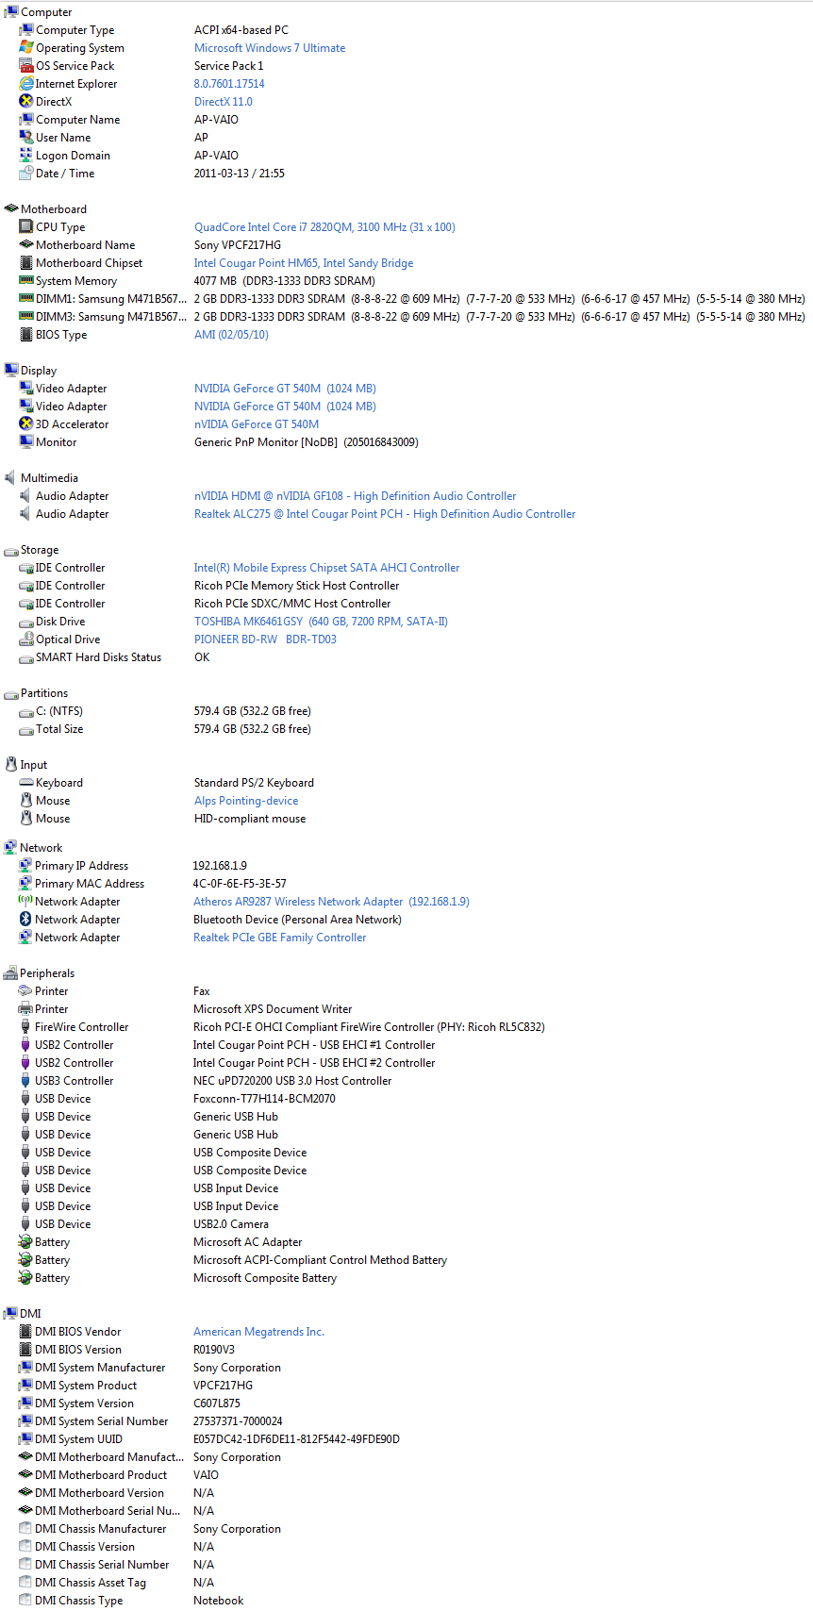
Task: Click the Fax printer icon
Action: (x=25, y=991)
